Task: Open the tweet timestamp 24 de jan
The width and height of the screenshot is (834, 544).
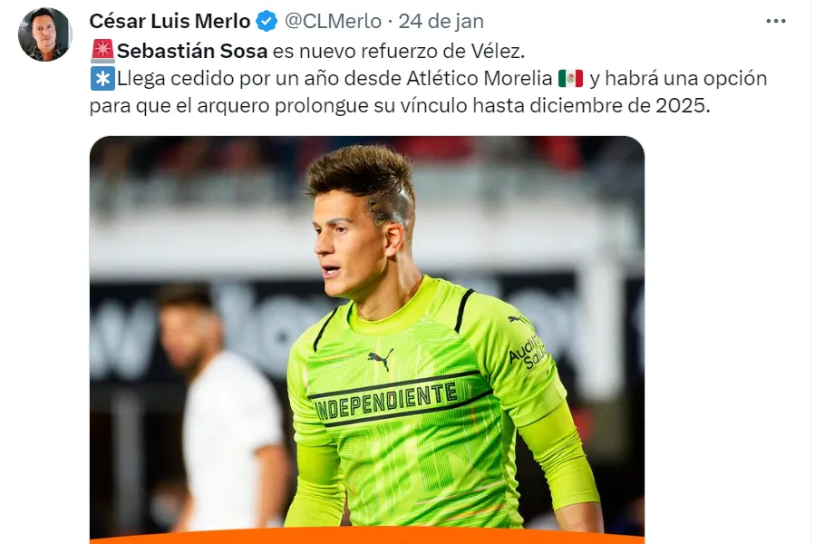Action: pyautogui.click(x=441, y=21)
